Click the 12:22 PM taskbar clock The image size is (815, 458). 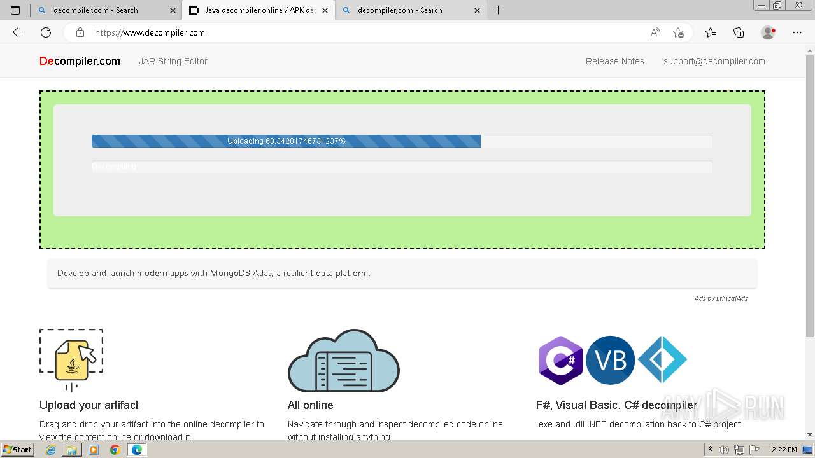783,450
